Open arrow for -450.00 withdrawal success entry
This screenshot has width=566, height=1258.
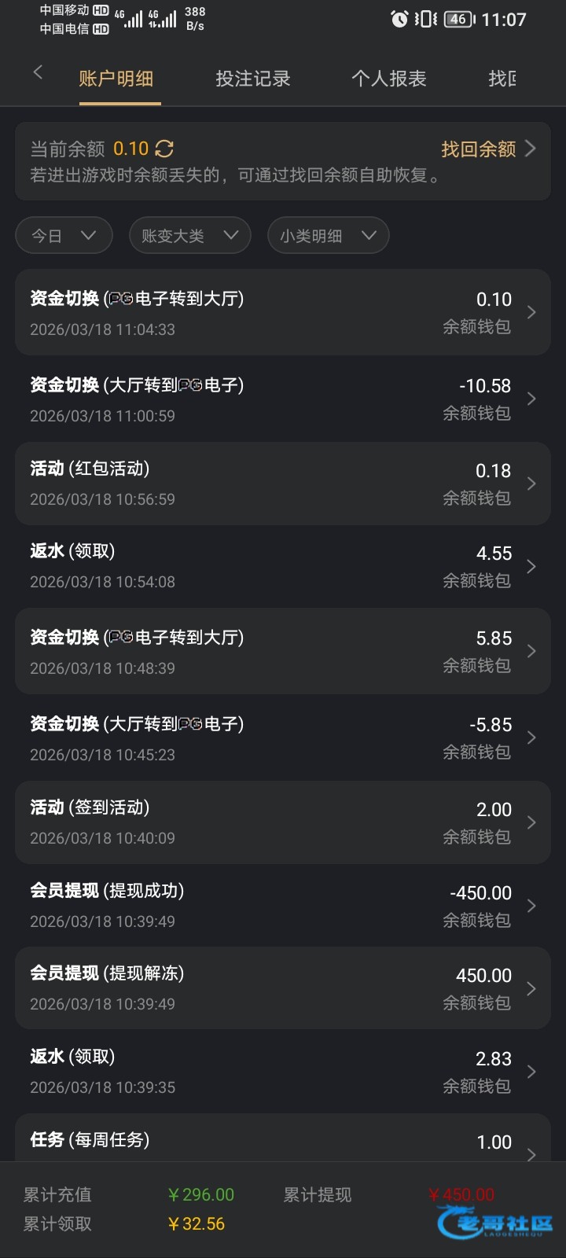(x=531, y=906)
